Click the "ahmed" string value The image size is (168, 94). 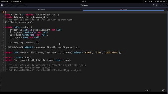(88, 52)
